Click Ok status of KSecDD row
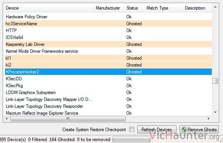This screenshot has width=223, height=143. tap(129, 79)
